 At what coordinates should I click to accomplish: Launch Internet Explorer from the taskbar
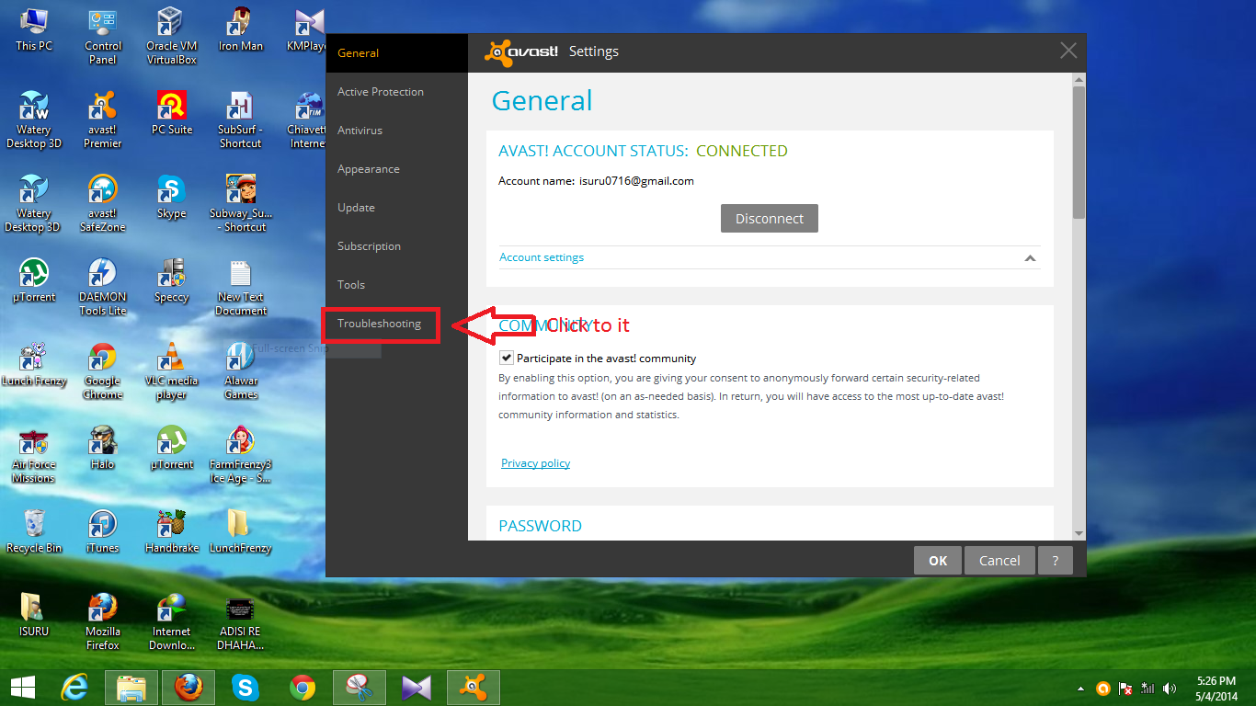(74, 687)
